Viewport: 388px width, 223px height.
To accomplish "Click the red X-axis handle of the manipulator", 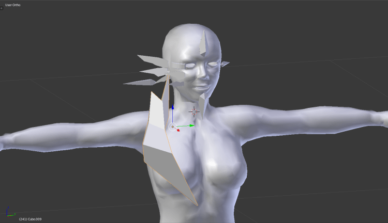I will [x=177, y=130].
